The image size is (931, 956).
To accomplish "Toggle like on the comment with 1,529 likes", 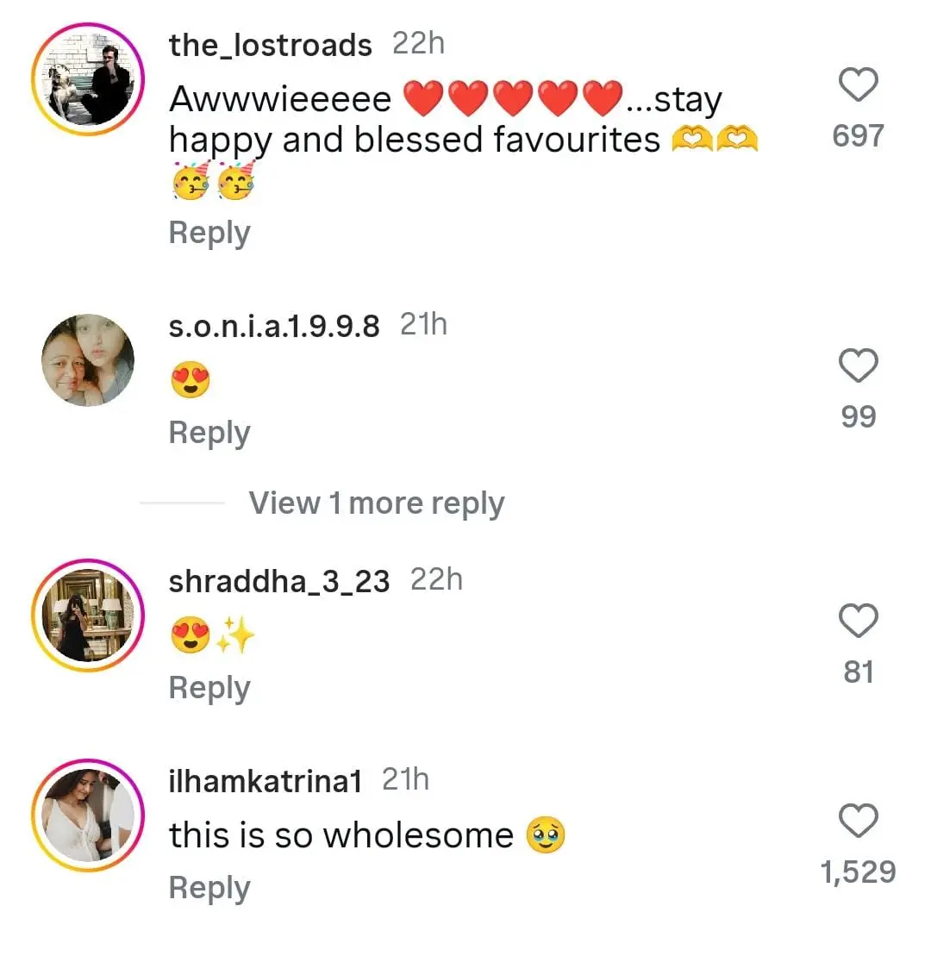I will point(859,821).
